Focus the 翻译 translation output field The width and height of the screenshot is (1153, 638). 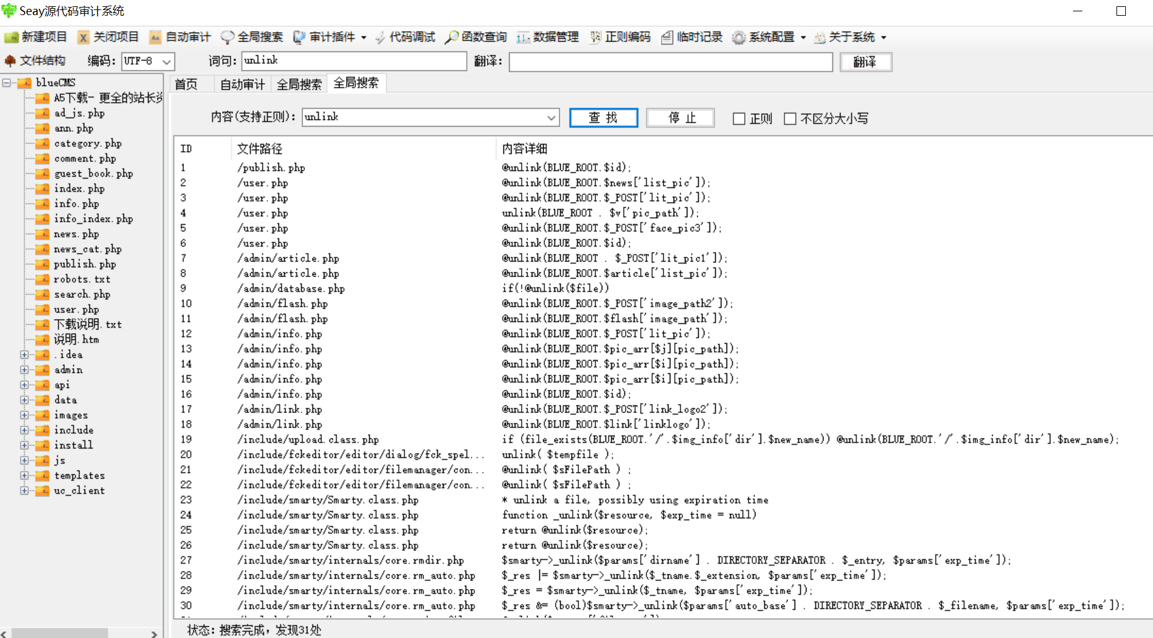coord(671,62)
